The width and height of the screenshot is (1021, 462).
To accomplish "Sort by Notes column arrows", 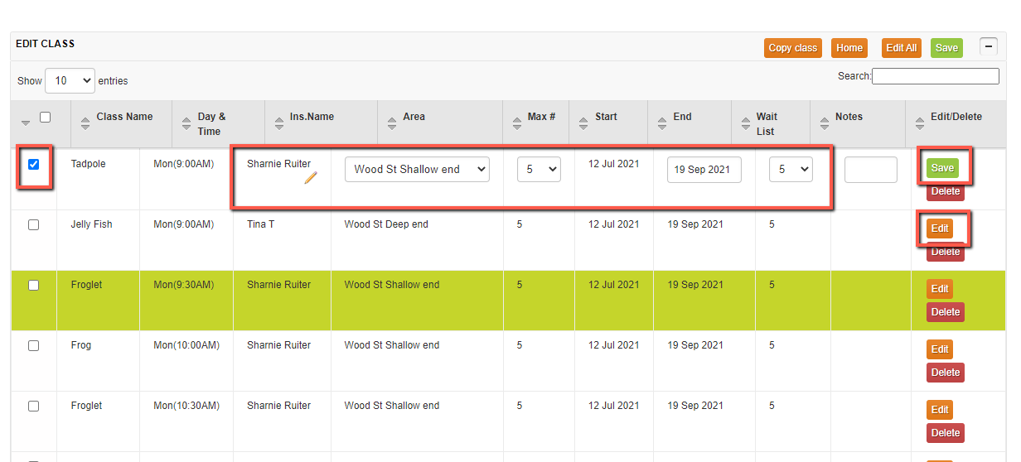I will pyautogui.click(x=825, y=123).
